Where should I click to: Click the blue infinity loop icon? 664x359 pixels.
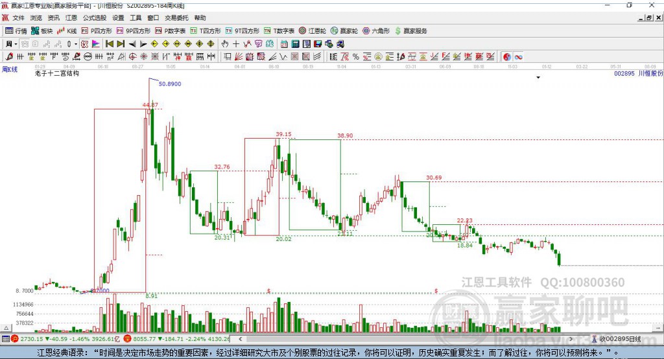pos(518,57)
